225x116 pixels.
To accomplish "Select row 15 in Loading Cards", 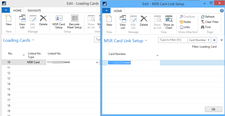I will 51,89.
